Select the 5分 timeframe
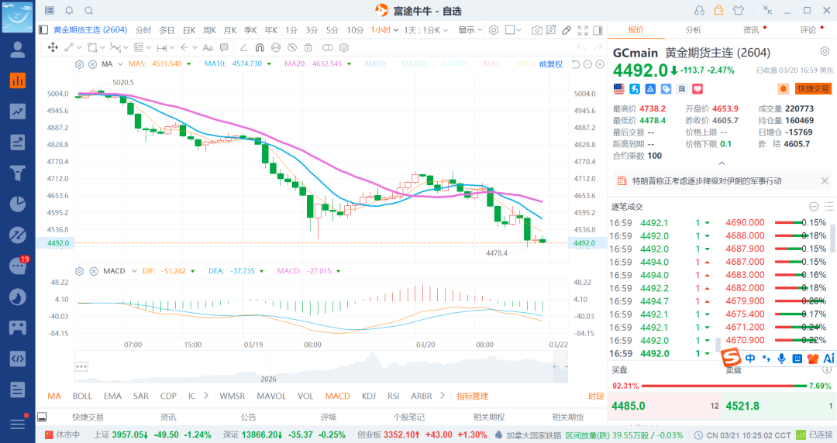Screen dimensions: 837x443 (x=332, y=30)
